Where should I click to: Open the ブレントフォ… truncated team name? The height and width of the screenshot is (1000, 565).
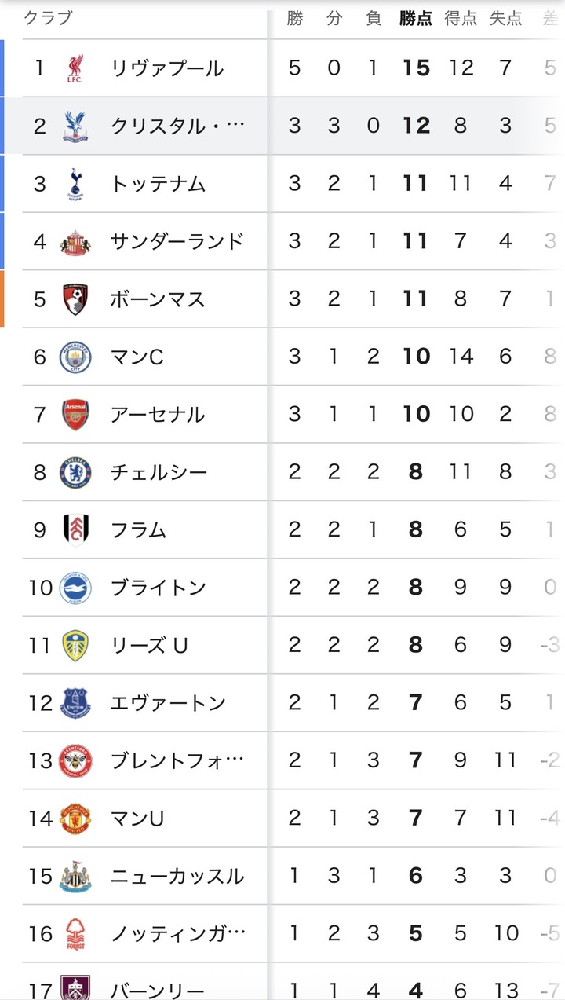(x=177, y=761)
